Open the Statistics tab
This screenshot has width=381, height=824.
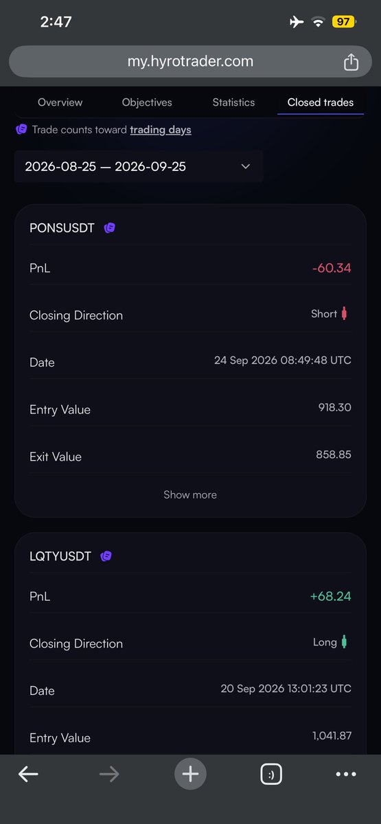point(233,102)
